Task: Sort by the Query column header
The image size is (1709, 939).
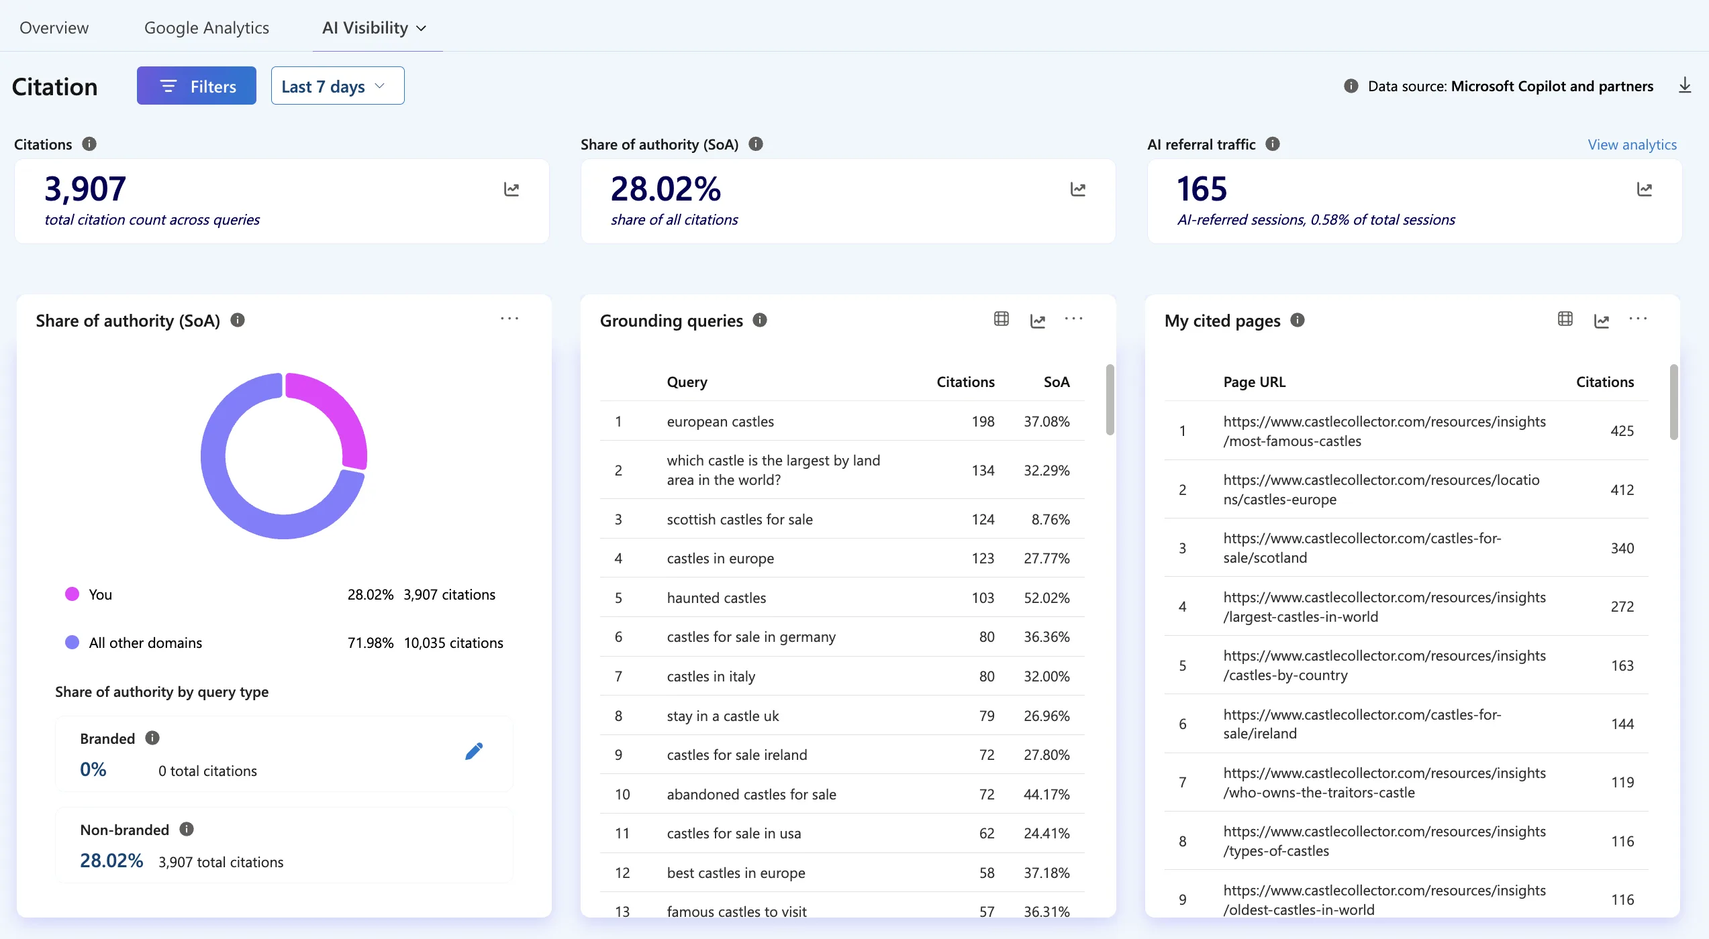Action: click(687, 382)
